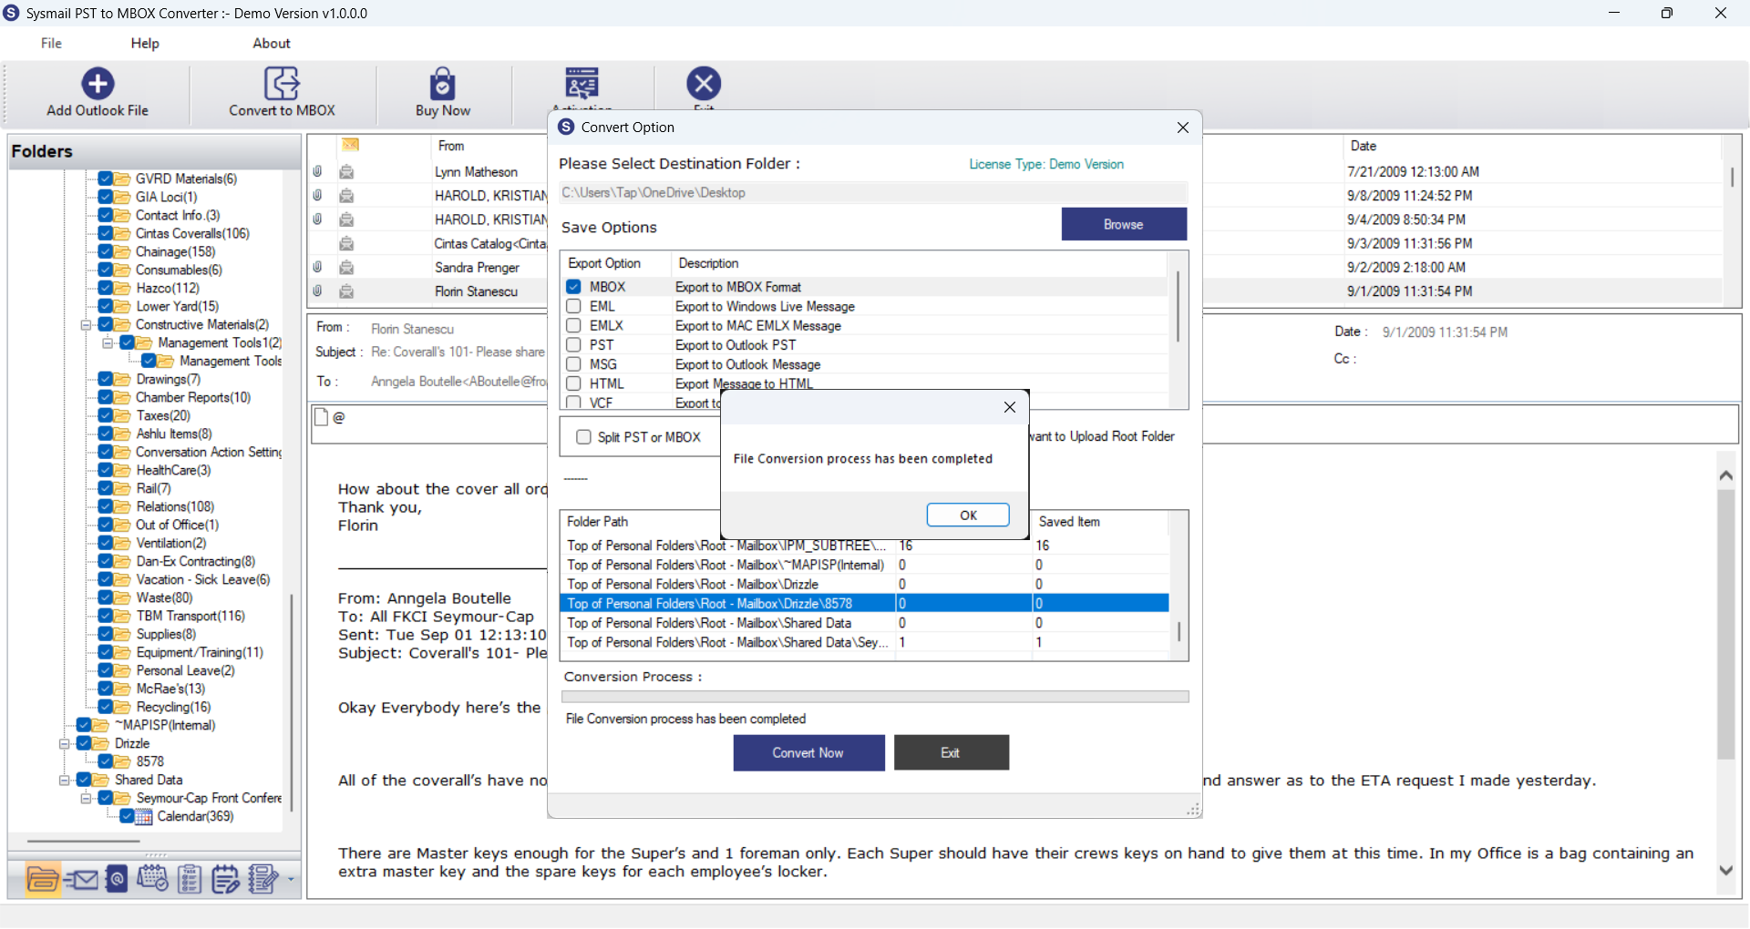Click OK in the completion message
1750x929 pixels.
pos(968,515)
